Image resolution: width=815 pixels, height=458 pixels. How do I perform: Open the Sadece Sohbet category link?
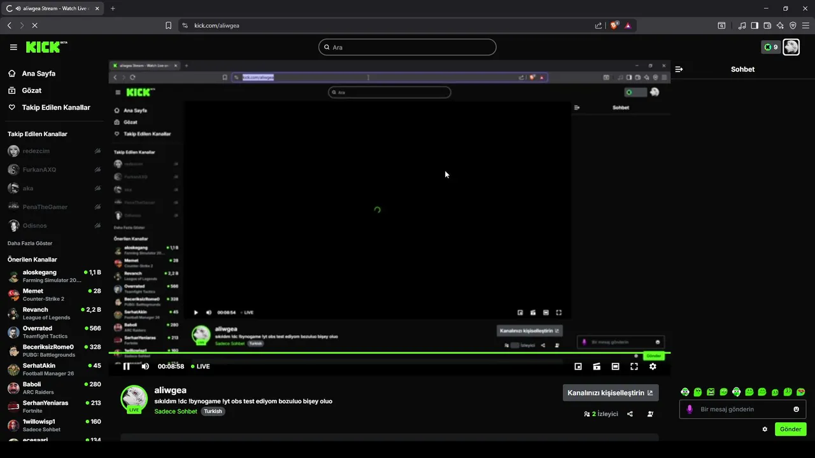176,412
